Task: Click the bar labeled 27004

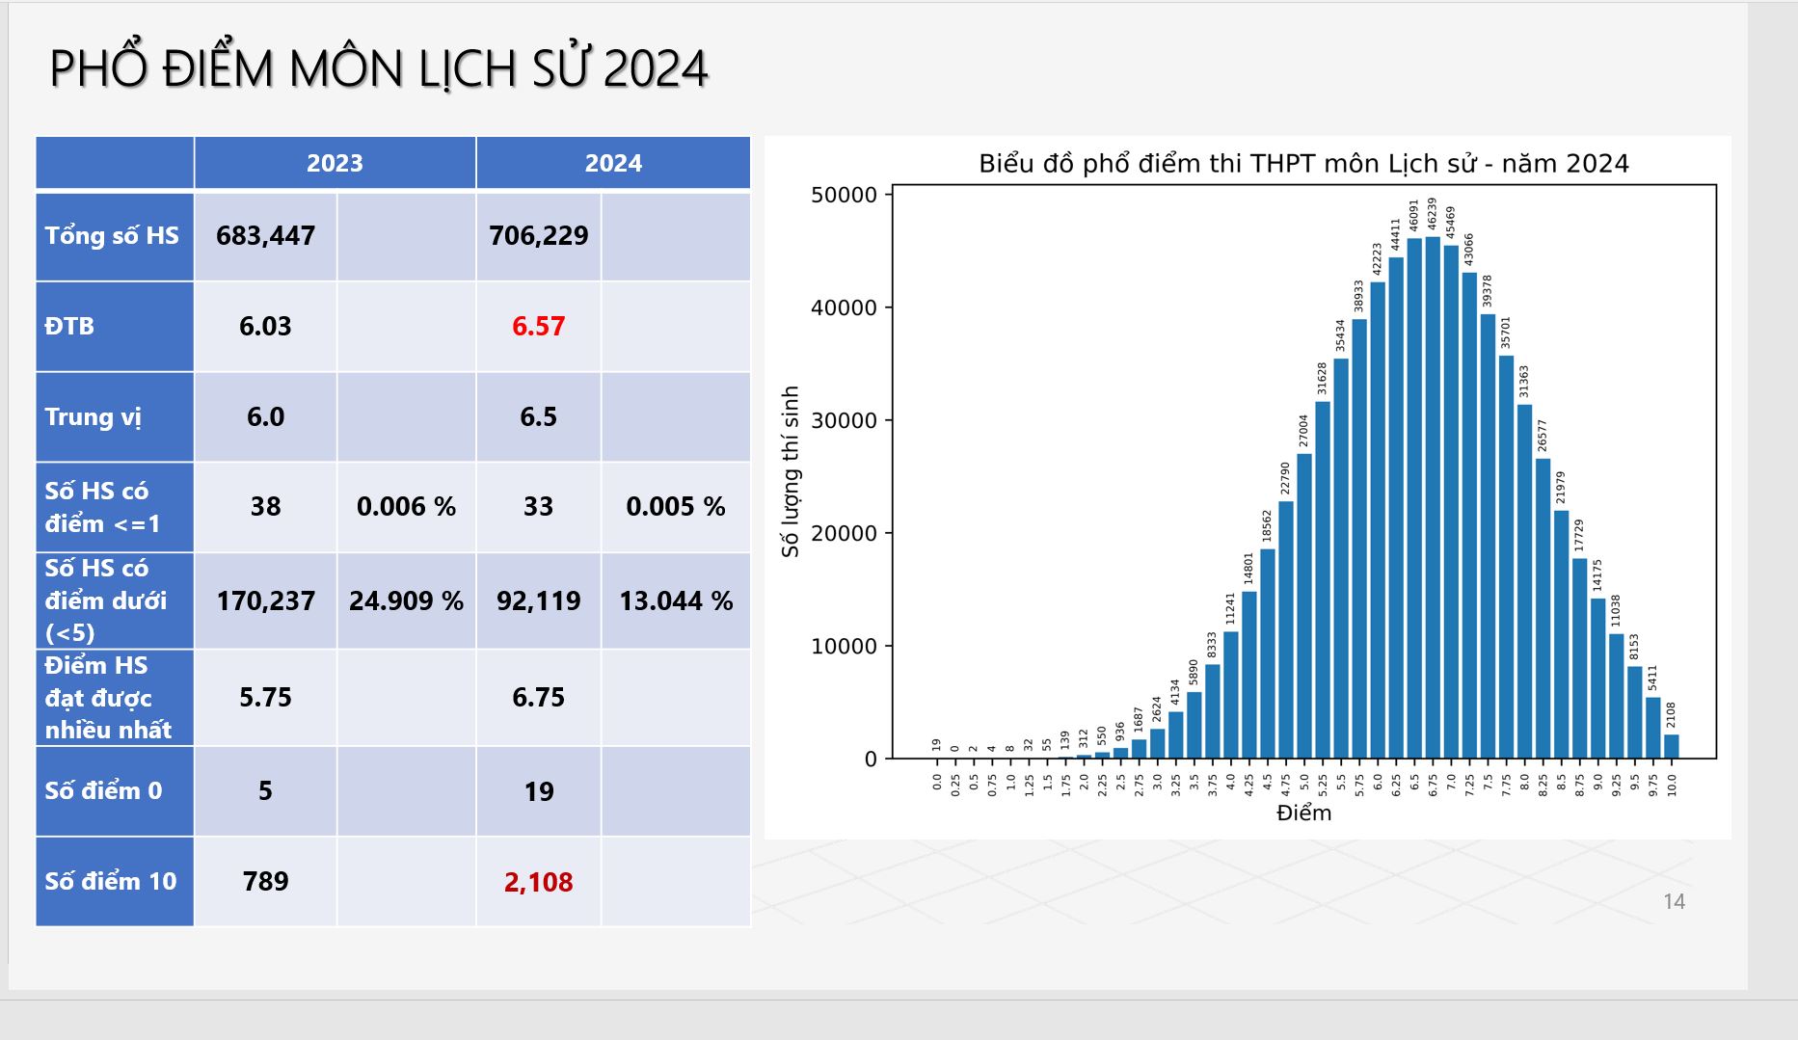Action: [1304, 606]
